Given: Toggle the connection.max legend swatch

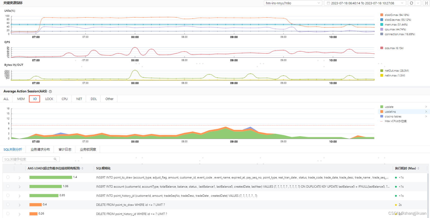Looking at the screenshot, I should coord(382,34).
